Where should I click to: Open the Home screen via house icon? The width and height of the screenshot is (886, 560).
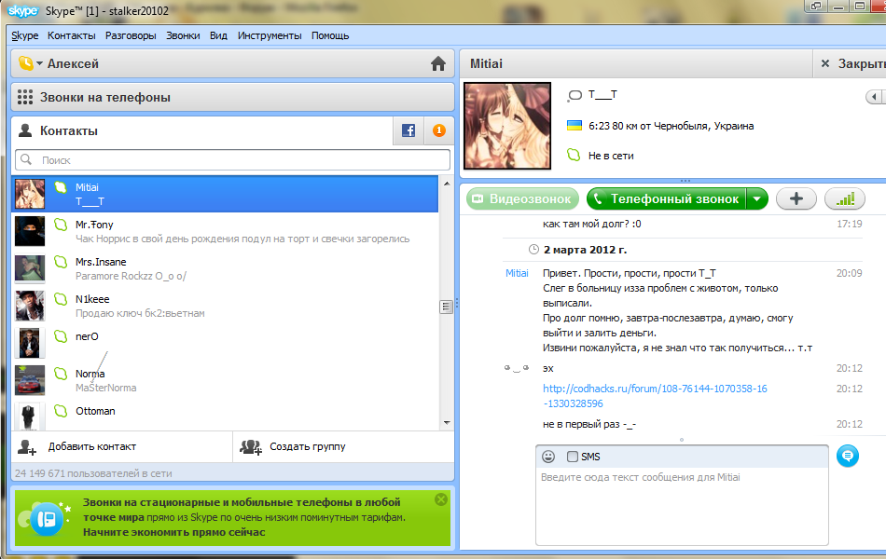point(438,63)
